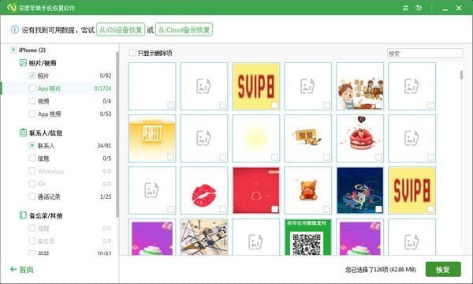This screenshot has width=473, height=284.
Task: Open the dark blue illustration thumbnail
Action: (360, 190)
